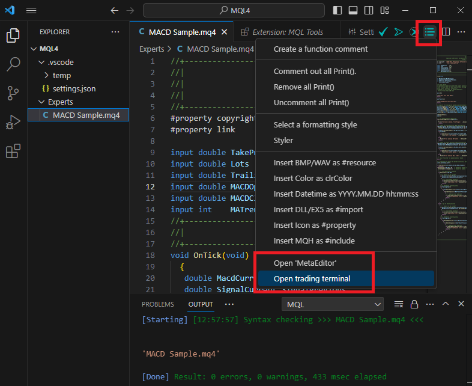Viewport: 472px width, 386px height.
Task: Click MACD Sample.mq4 in the breadcrumb
Action: (x=220, y=49)
